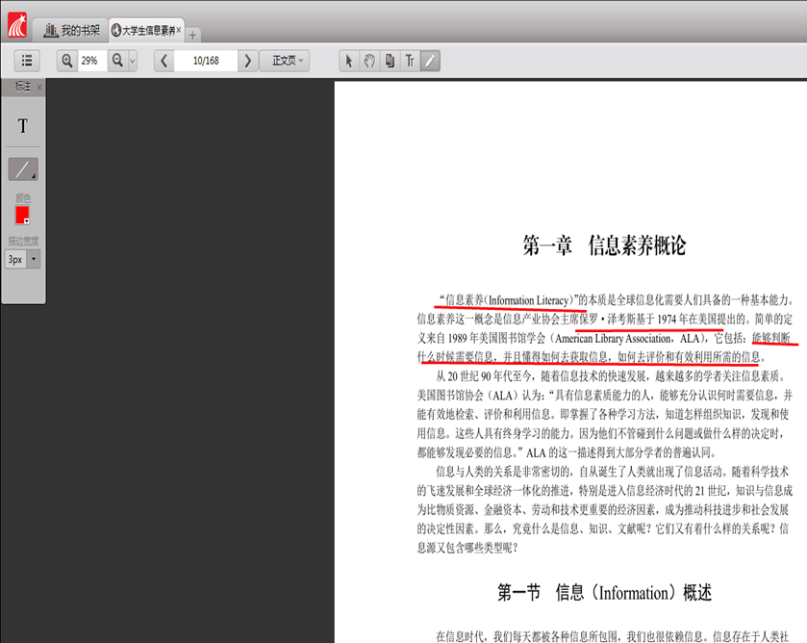Click the chapter heading 第一章 信息素养概论

point(604,245)
